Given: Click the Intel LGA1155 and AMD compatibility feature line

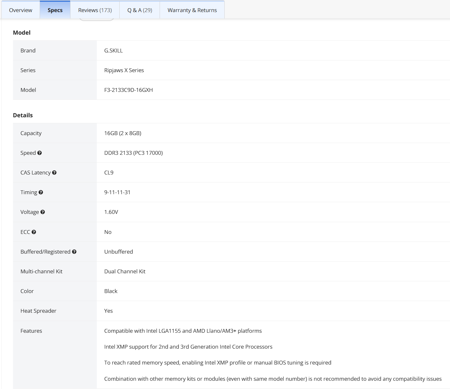Looking at the screenshot, I should tap(183, 331).
